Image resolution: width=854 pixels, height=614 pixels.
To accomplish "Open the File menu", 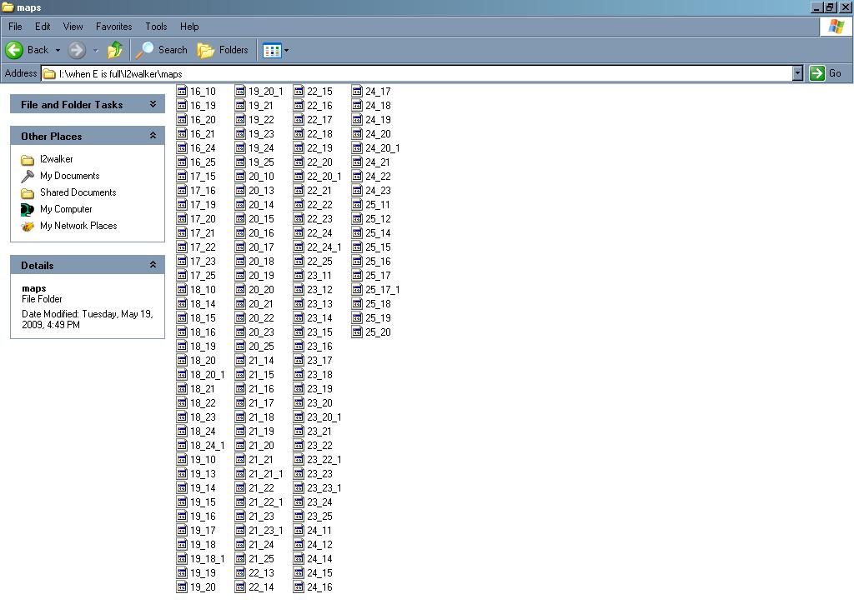I will (15, 26).
